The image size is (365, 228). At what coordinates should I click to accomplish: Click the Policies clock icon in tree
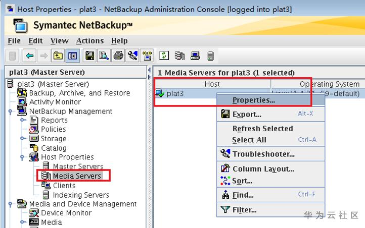[34, 129]
